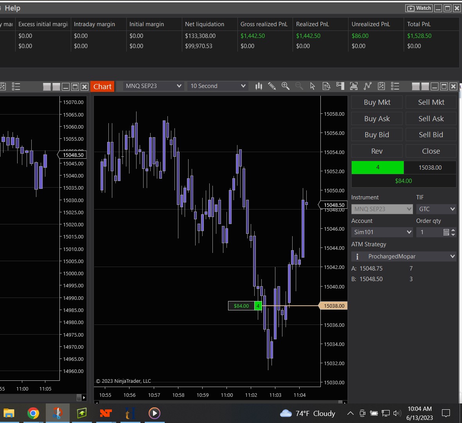Click the Order qty input field
This screenshot has width=462, height=423.
point(430,232)
